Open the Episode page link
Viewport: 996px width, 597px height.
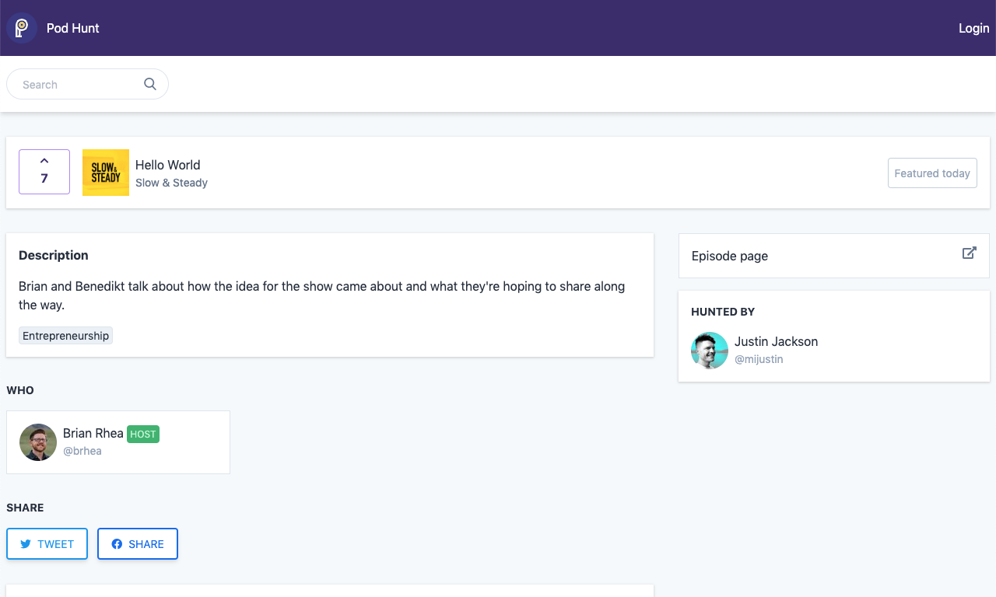834,256
